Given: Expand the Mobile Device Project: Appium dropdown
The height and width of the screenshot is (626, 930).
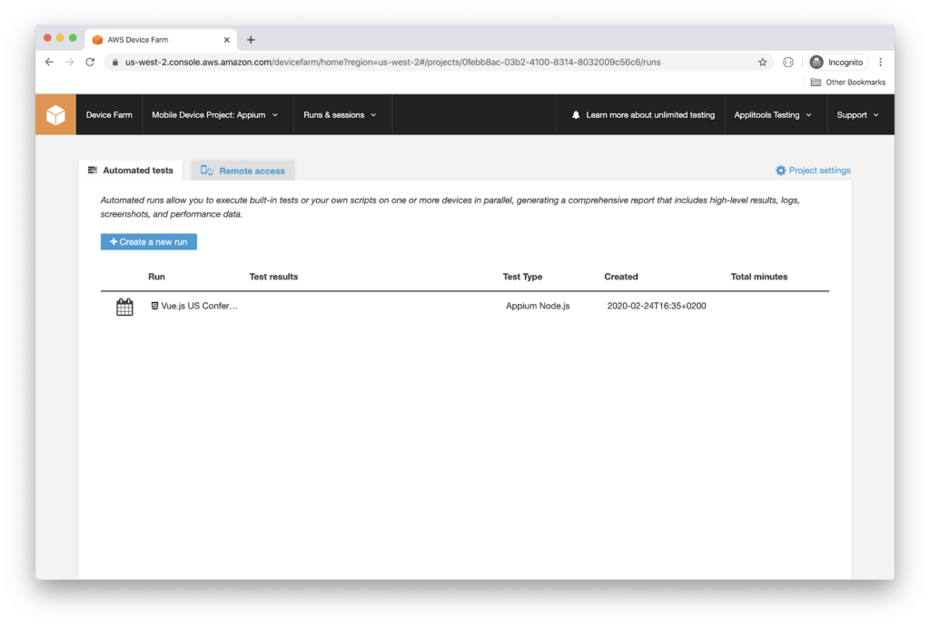Looking at the screenshot, I should [x=215, y=115].
